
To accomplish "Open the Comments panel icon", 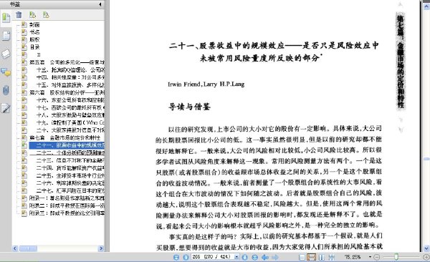I will point(6,72).
